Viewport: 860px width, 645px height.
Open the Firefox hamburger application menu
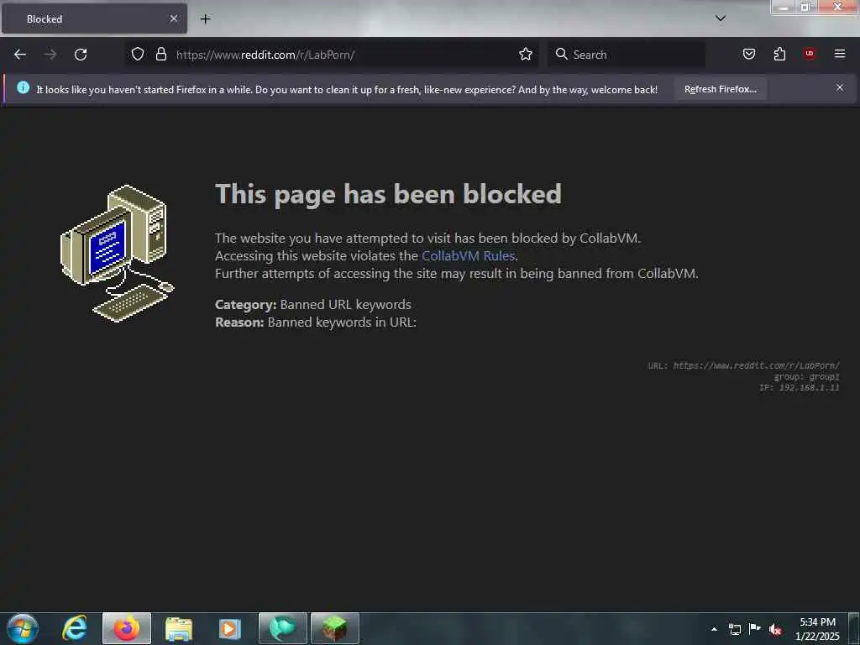pos(839,54)
